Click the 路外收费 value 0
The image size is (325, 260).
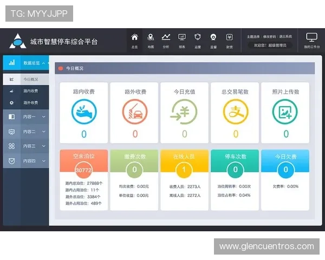pyautogui.click(x=135, y=134)
